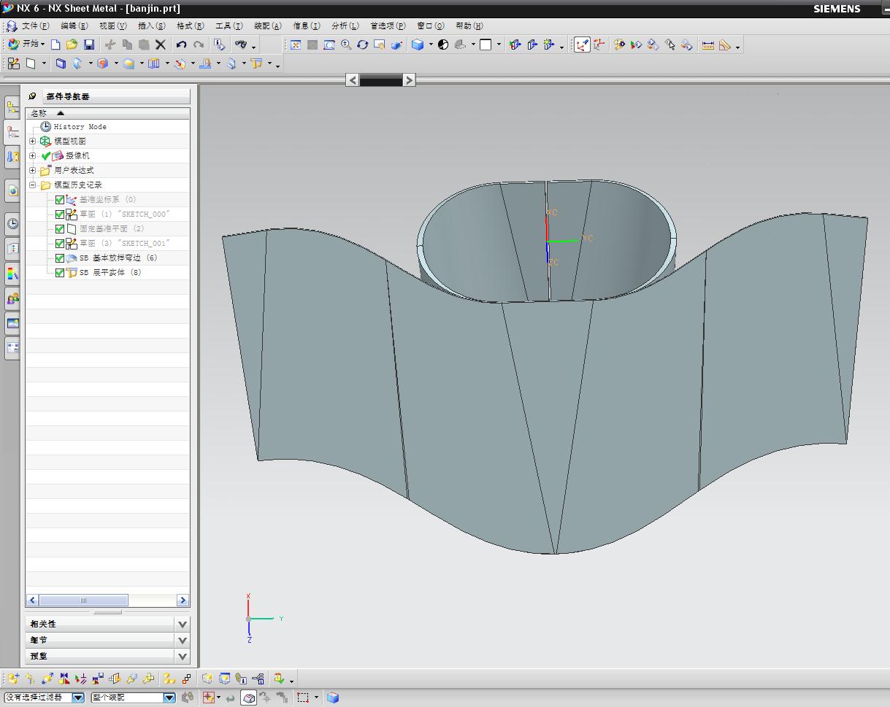Click the Add Component icon in bottom toolbar
Image resolution: width=890 pixels, height=707 pixels.
point(14,679)
